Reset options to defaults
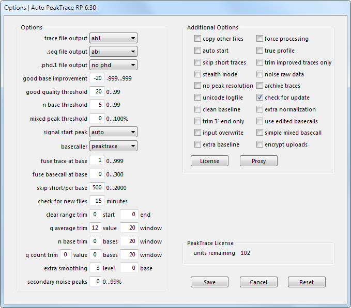The image size is (351, 308). 307,282
